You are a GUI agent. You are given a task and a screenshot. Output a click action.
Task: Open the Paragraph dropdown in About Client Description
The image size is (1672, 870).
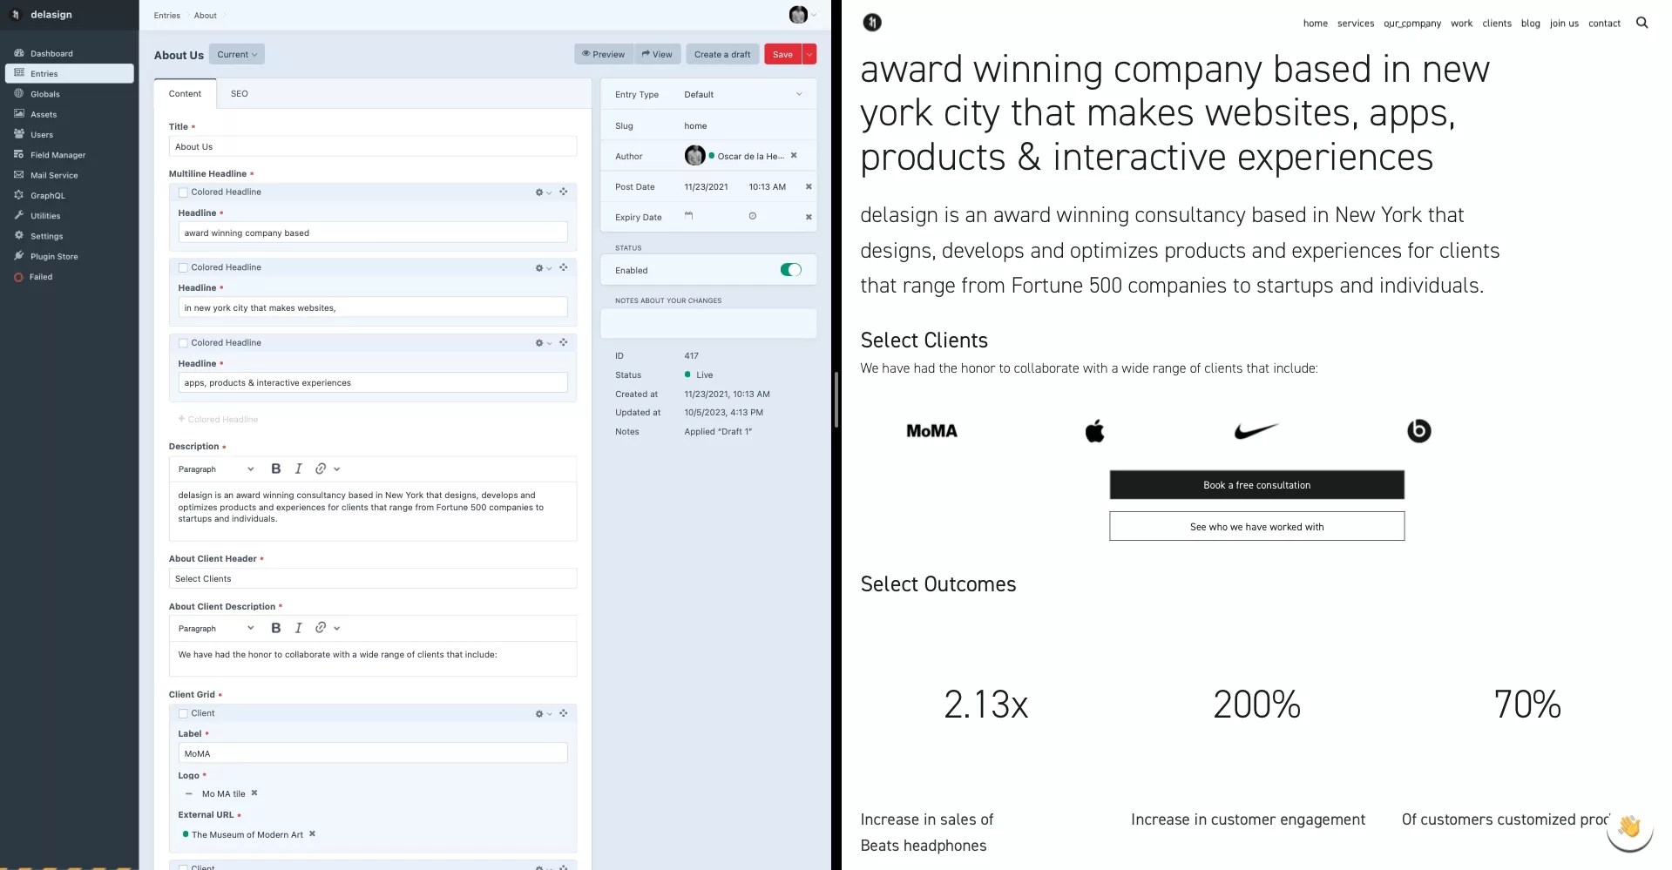pyautogui.click(x=216, y=629)
